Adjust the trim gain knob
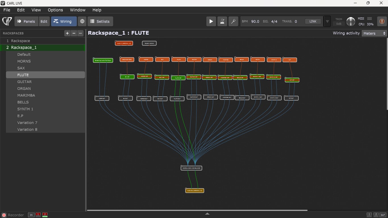388x218 pixels. coord(351,22)
